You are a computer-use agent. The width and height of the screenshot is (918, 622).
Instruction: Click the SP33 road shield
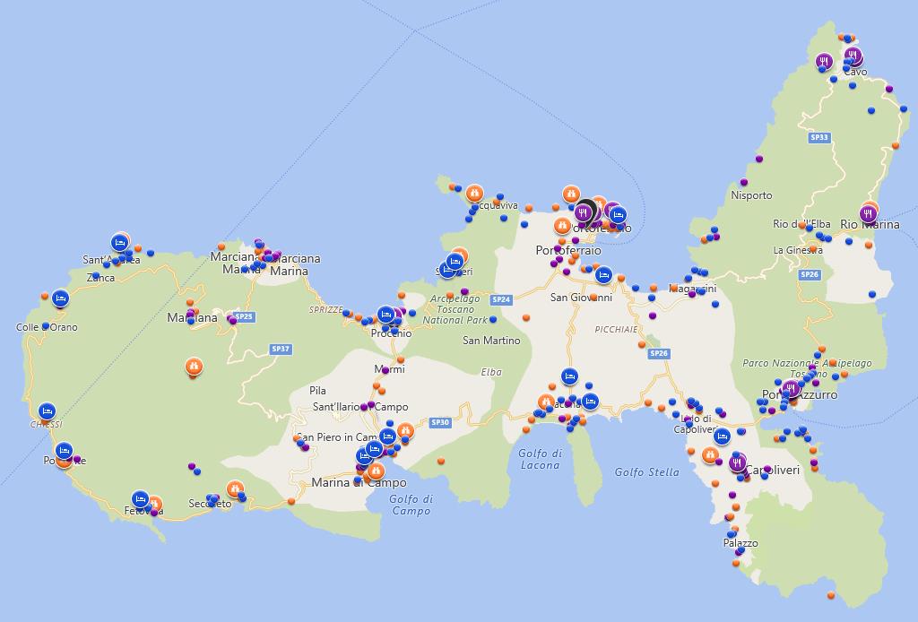pyautogui.click(x=818, y=138)
